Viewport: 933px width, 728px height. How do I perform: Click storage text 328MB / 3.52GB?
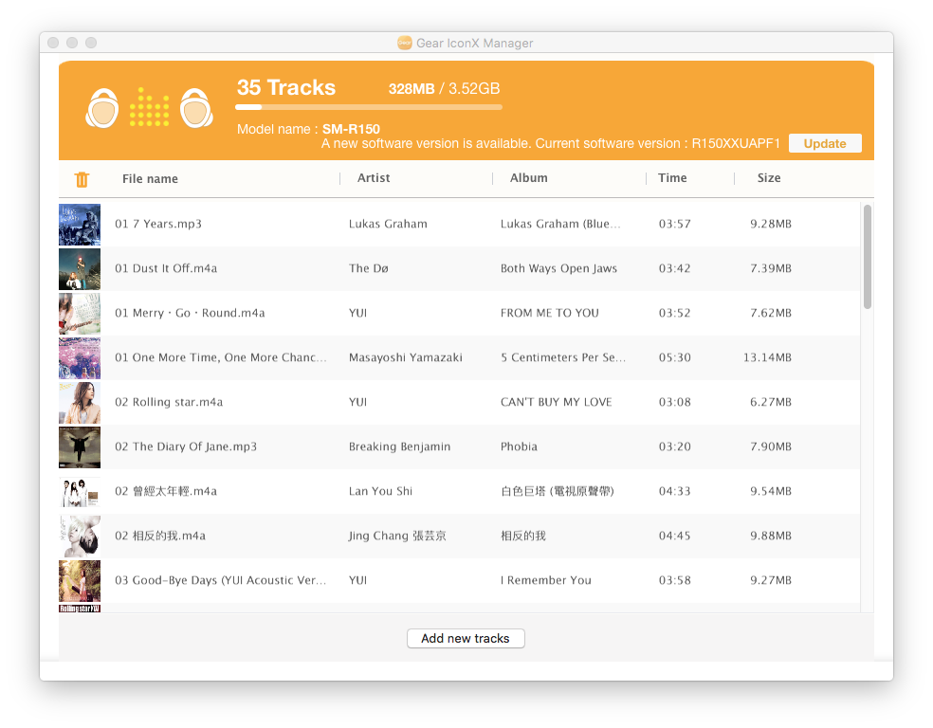(x=444, y=88)
